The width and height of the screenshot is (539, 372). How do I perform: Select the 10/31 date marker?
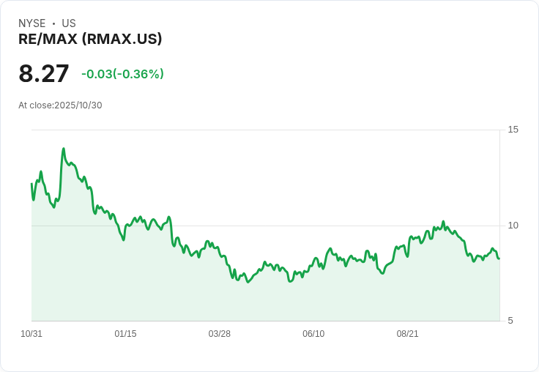[x=31, y=334]
